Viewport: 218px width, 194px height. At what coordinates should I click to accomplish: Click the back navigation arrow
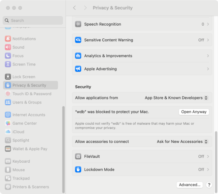[75, 8]
